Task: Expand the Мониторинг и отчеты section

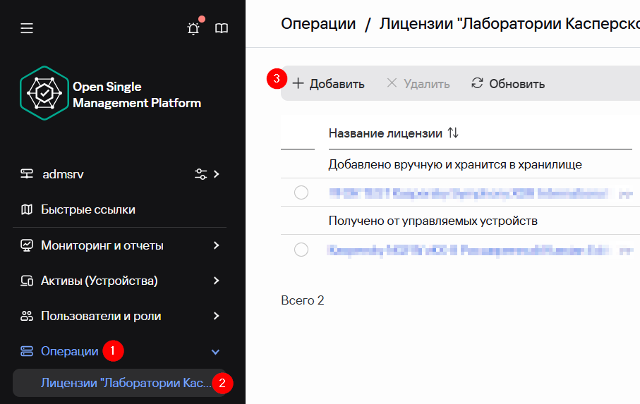Action: 217,245
